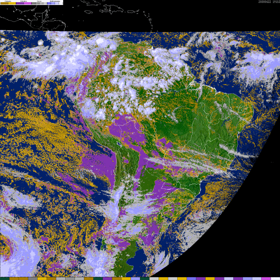Image resolution: width=280 pixels, height=280 pixels.
Task: Click the 20080622 timestamp text
Action: [x=265, y=2]
